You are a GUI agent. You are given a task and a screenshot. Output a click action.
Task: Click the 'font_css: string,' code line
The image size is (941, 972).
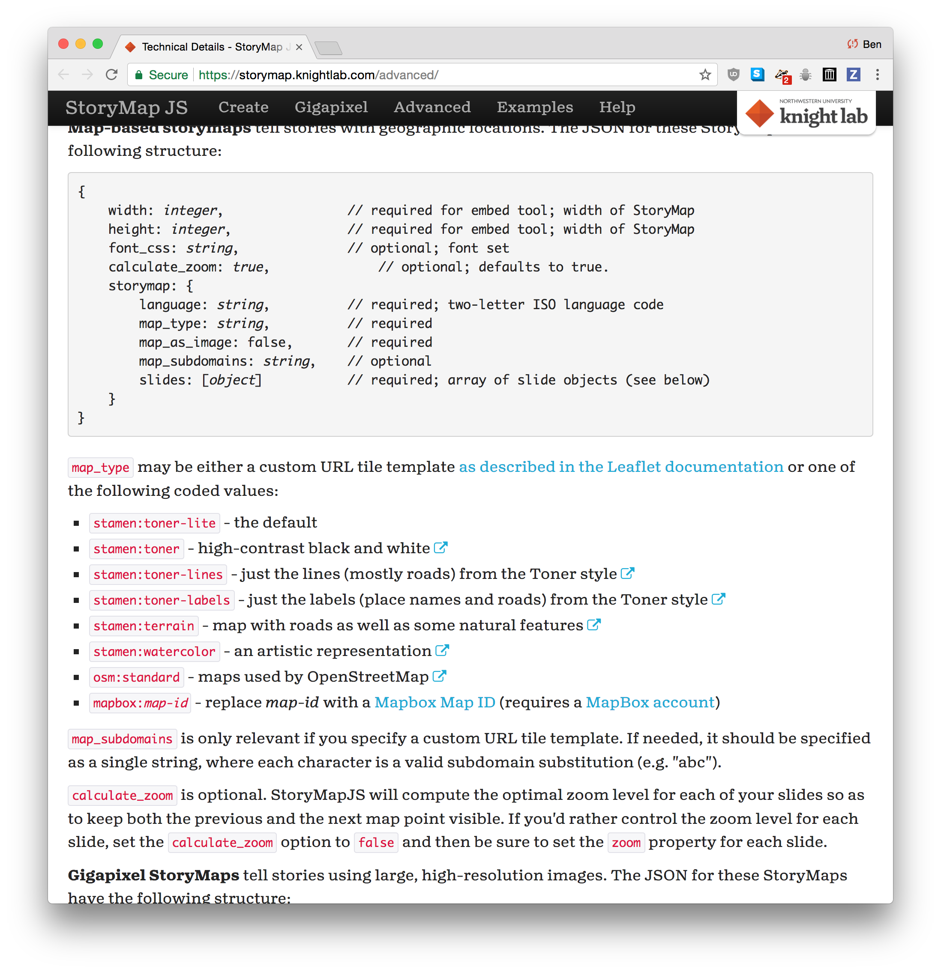[173, 248]
